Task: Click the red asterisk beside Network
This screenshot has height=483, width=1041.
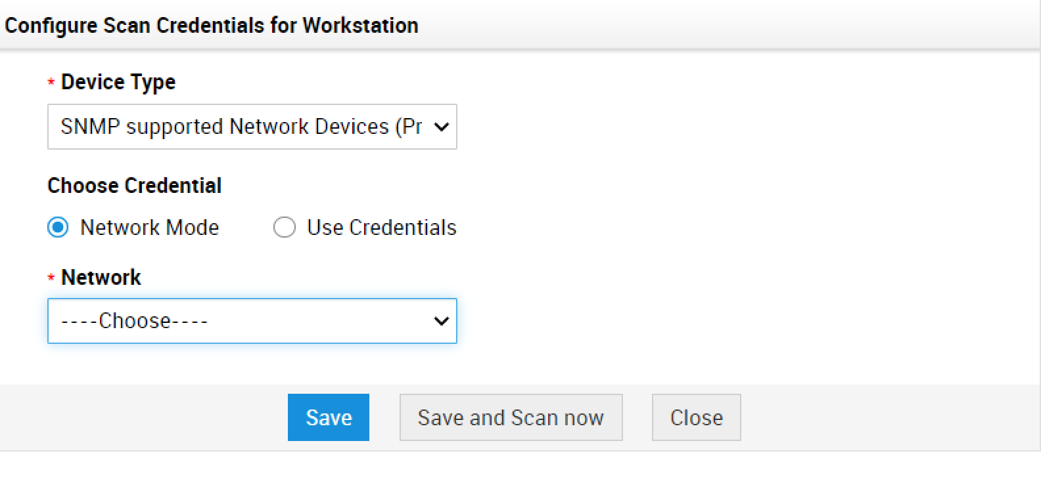Action: point(51,278)
